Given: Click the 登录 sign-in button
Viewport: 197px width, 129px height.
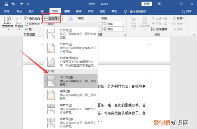Looking at the screenshot, I should pos(147,4).
